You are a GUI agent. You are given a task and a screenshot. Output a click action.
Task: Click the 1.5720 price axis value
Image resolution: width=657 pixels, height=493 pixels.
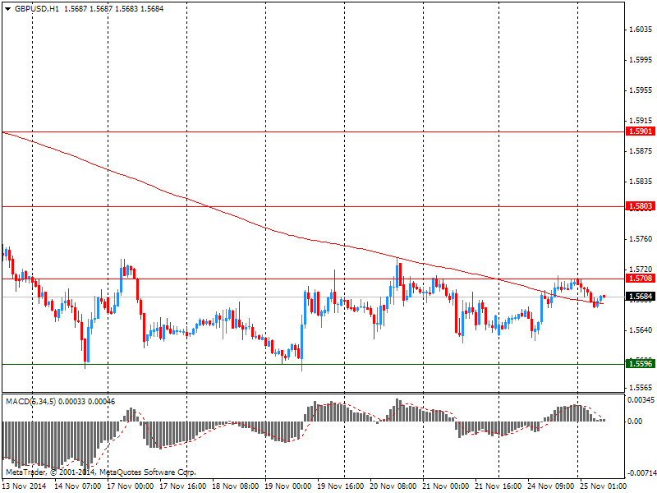[641, 270]
